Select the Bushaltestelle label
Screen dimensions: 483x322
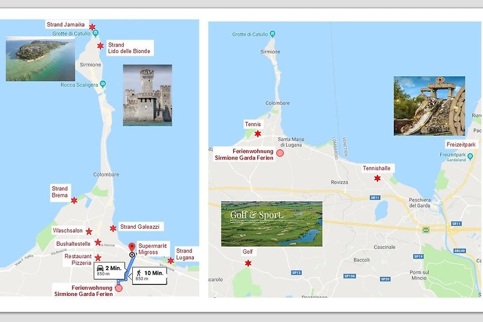pyautogui.click(x=73, y=243)
